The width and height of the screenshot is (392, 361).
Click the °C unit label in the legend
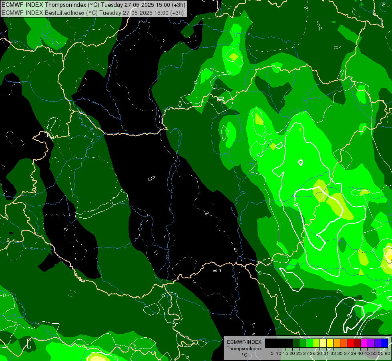tap(244, 355)
